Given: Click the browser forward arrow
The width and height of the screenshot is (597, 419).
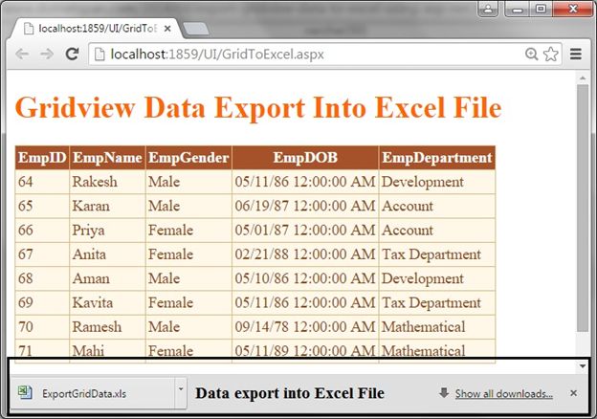Looking at the screenshot, I should click(47, 54).
